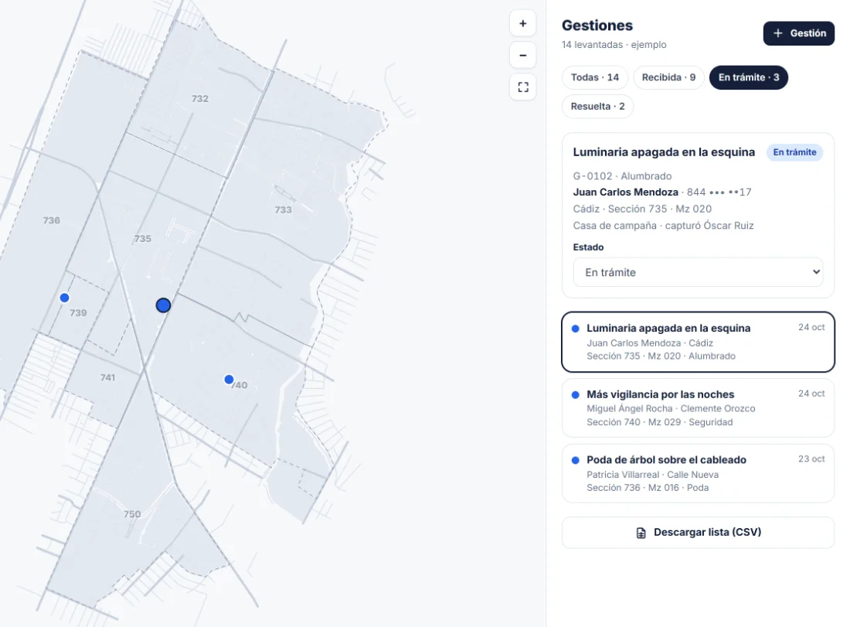Click Patricia Villarreal · Calle Nueva text
Viewport: 850px width, 627px height.
coord(652,475)
